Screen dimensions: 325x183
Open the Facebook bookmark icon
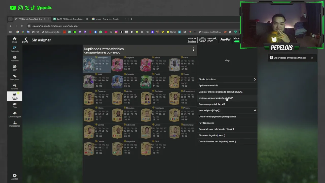tap(95, 32)
